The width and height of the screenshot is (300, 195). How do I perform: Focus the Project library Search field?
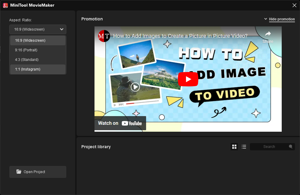[x=272, y=147]
